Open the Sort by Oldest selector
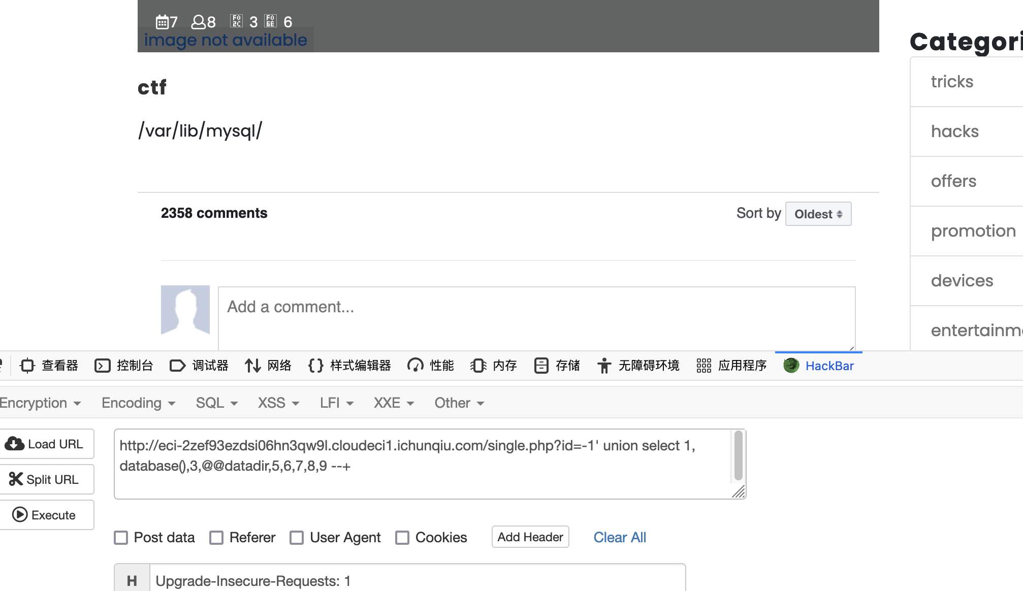 tap(818, 214)
